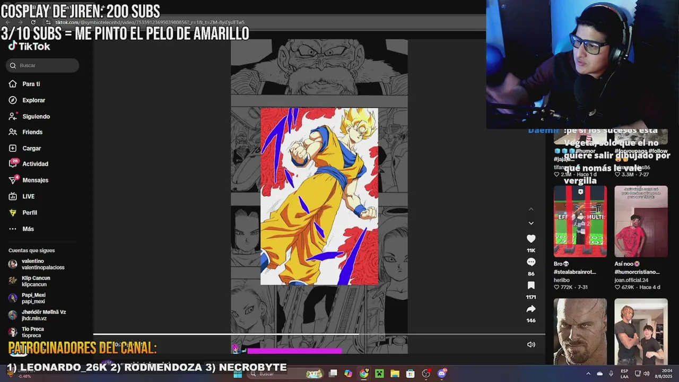
Task: Click the tiktok.com URL address bar
Action: pos(150,22)
